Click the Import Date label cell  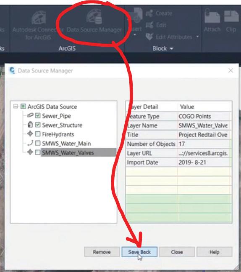(152, 163)
